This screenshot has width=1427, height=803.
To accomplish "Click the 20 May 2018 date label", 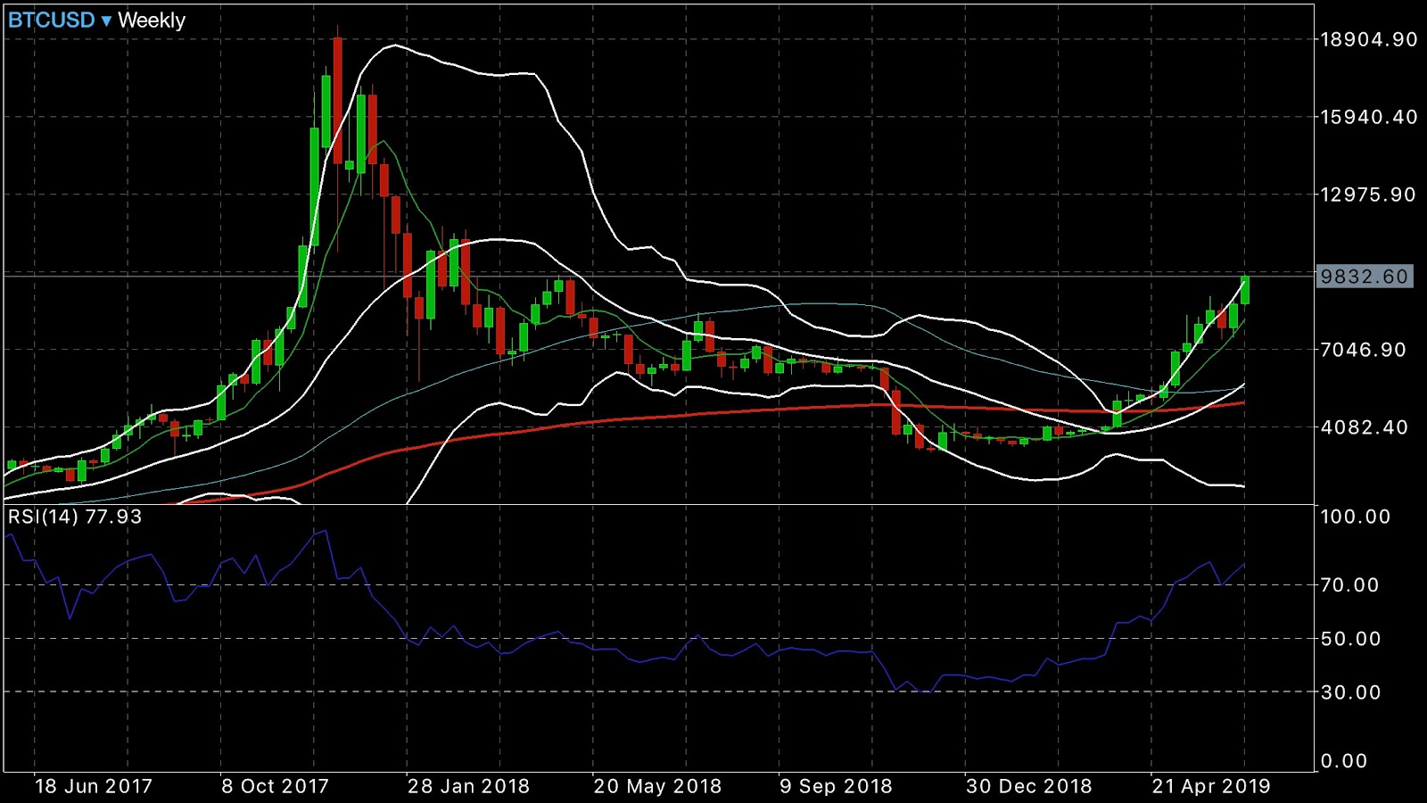I will tap(658, 786).
